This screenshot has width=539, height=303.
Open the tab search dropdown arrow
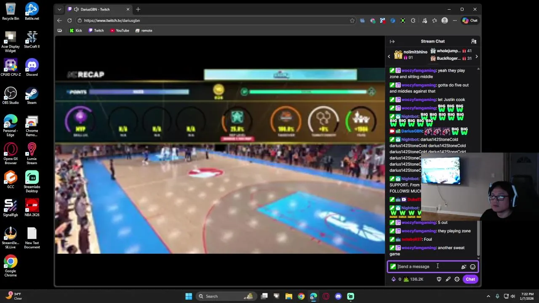(59, 9)
